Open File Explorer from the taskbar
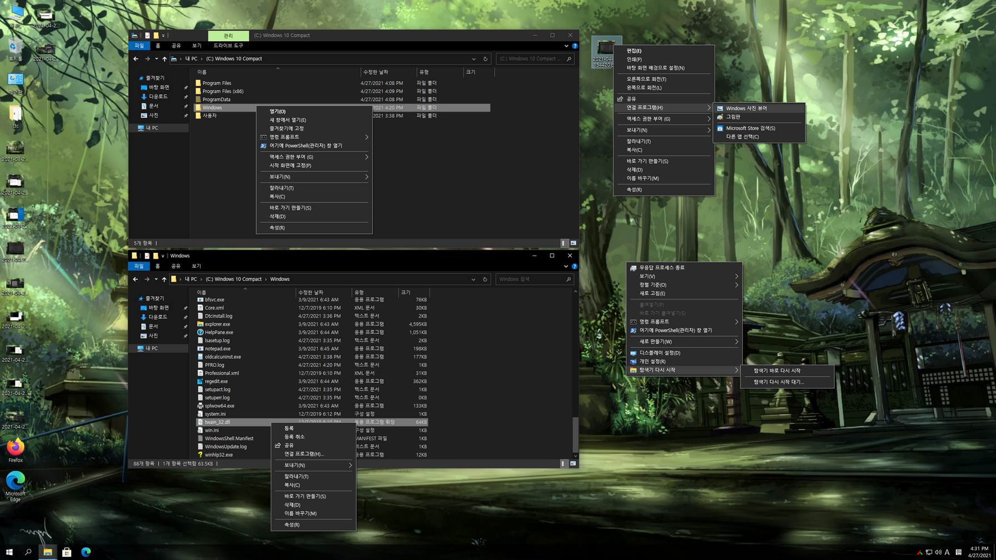This screenshot has height=560, width=996. 48,552
